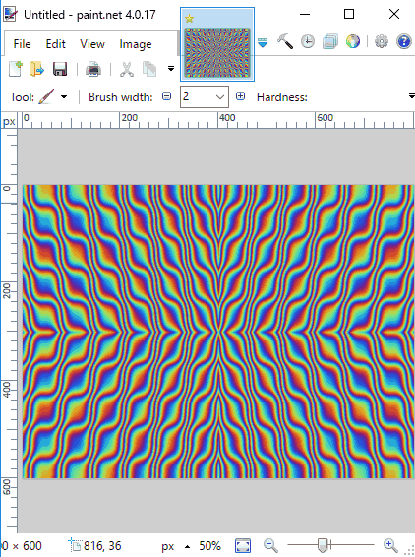
Task: Click the zoom slider in status bar
Action: (x=330, y=544)
